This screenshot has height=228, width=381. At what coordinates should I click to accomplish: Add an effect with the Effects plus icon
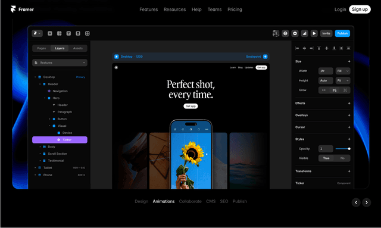[x=349, y=103]
